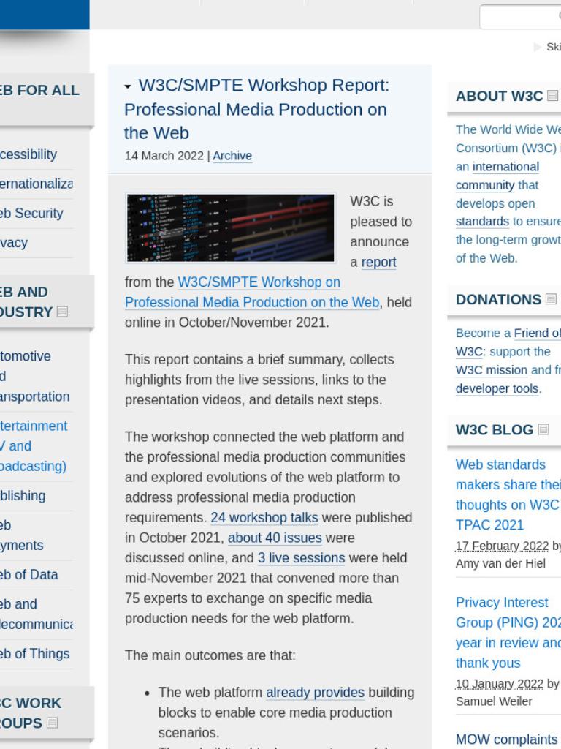Click the search input field
The width and height of the screenshot is (561, 749).
point(520,17)
